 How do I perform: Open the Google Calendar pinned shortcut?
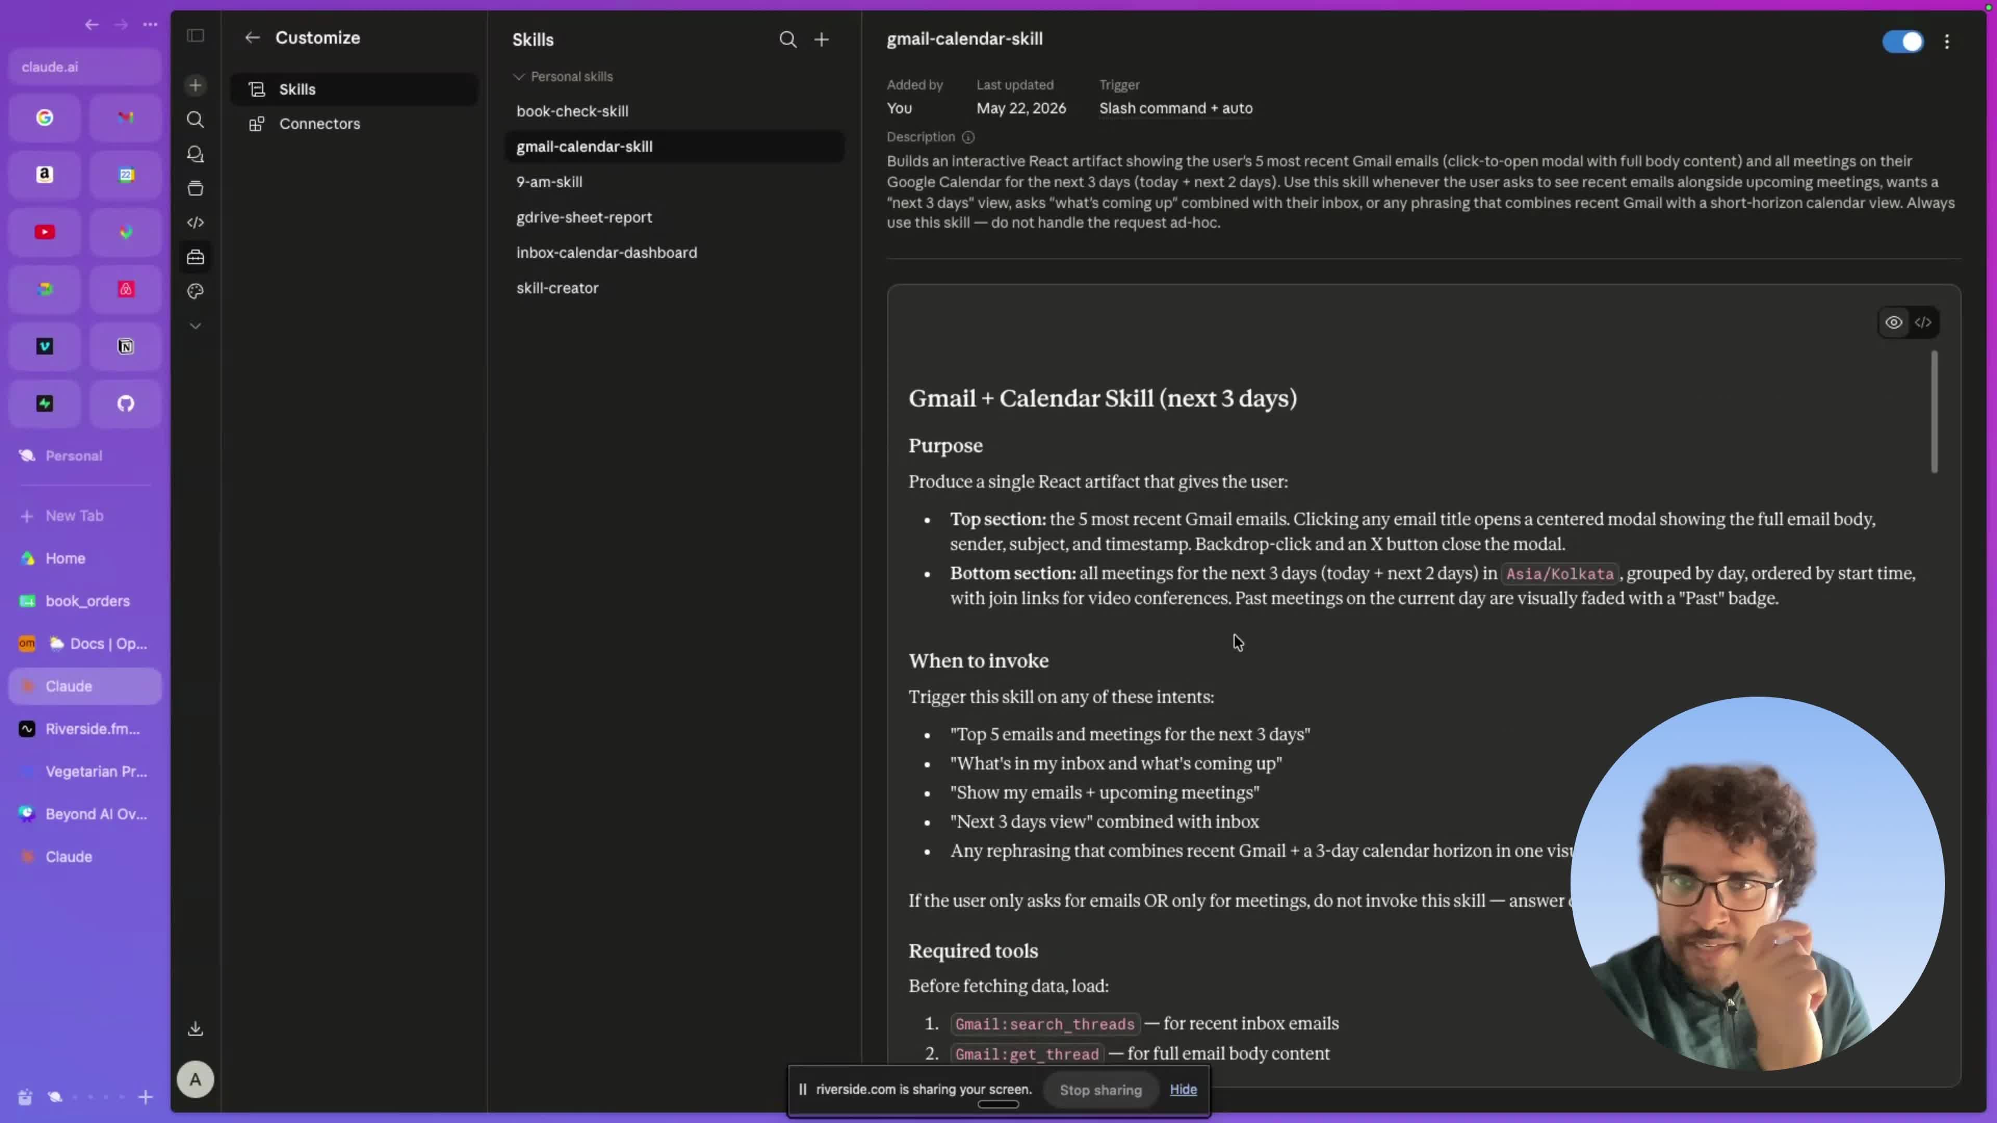pos(125,174)
